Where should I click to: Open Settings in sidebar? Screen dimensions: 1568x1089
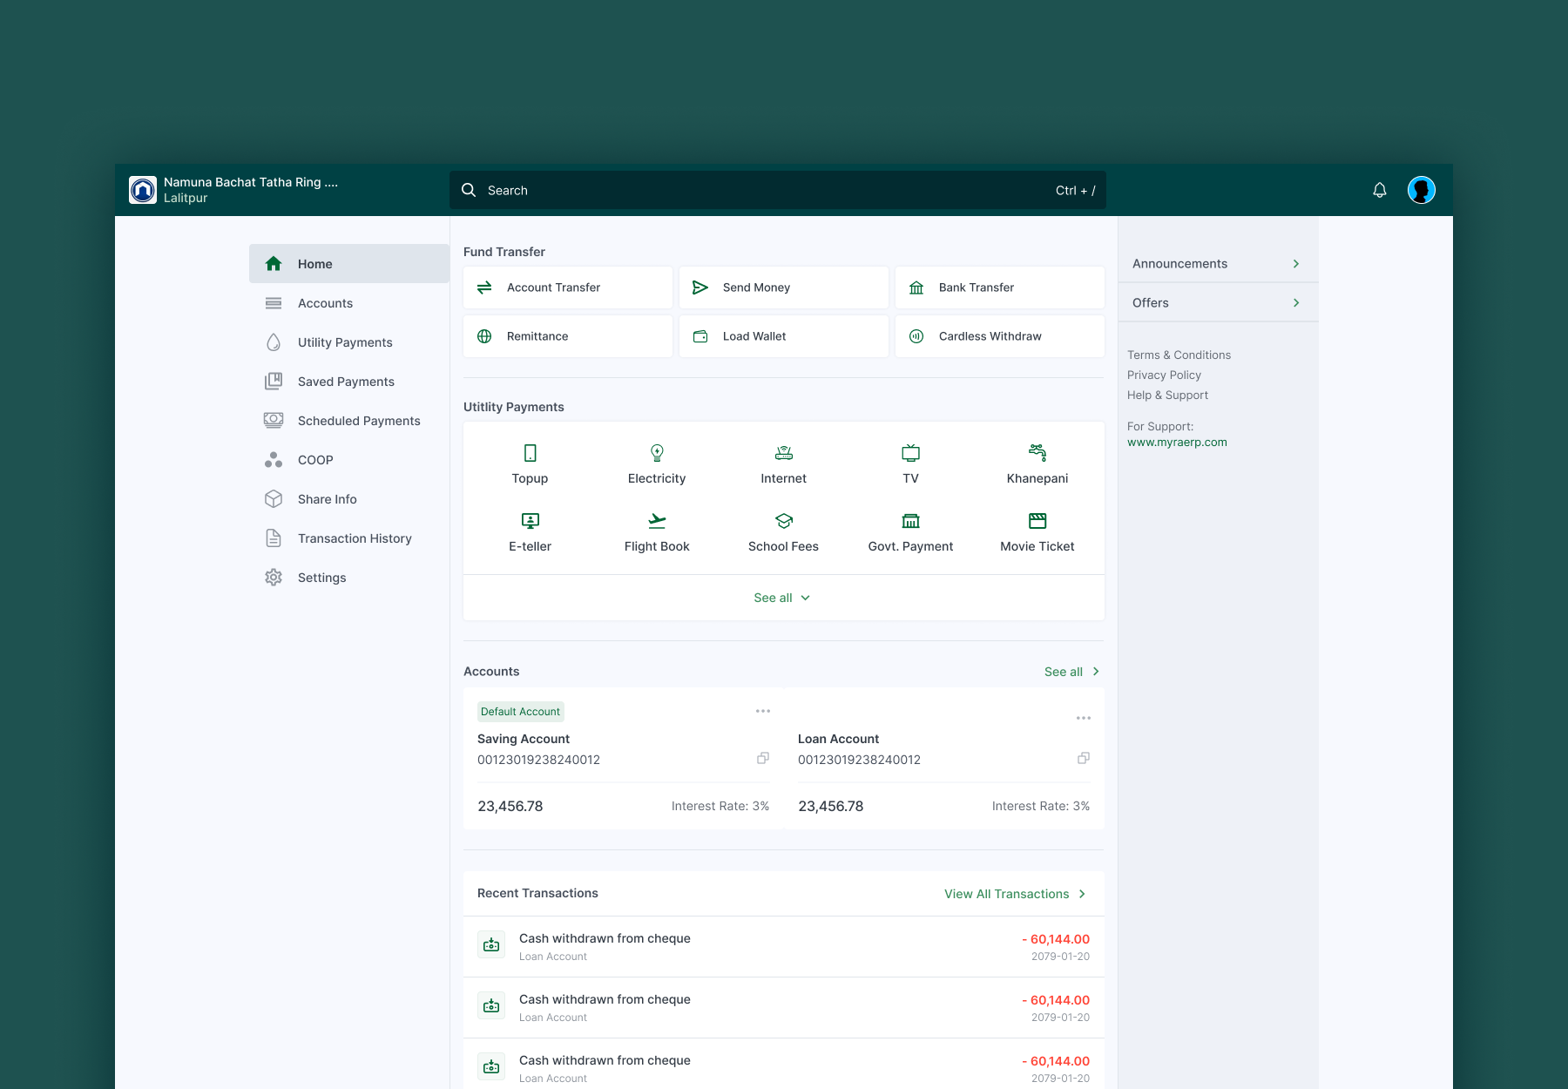click(x=349, y=577)
